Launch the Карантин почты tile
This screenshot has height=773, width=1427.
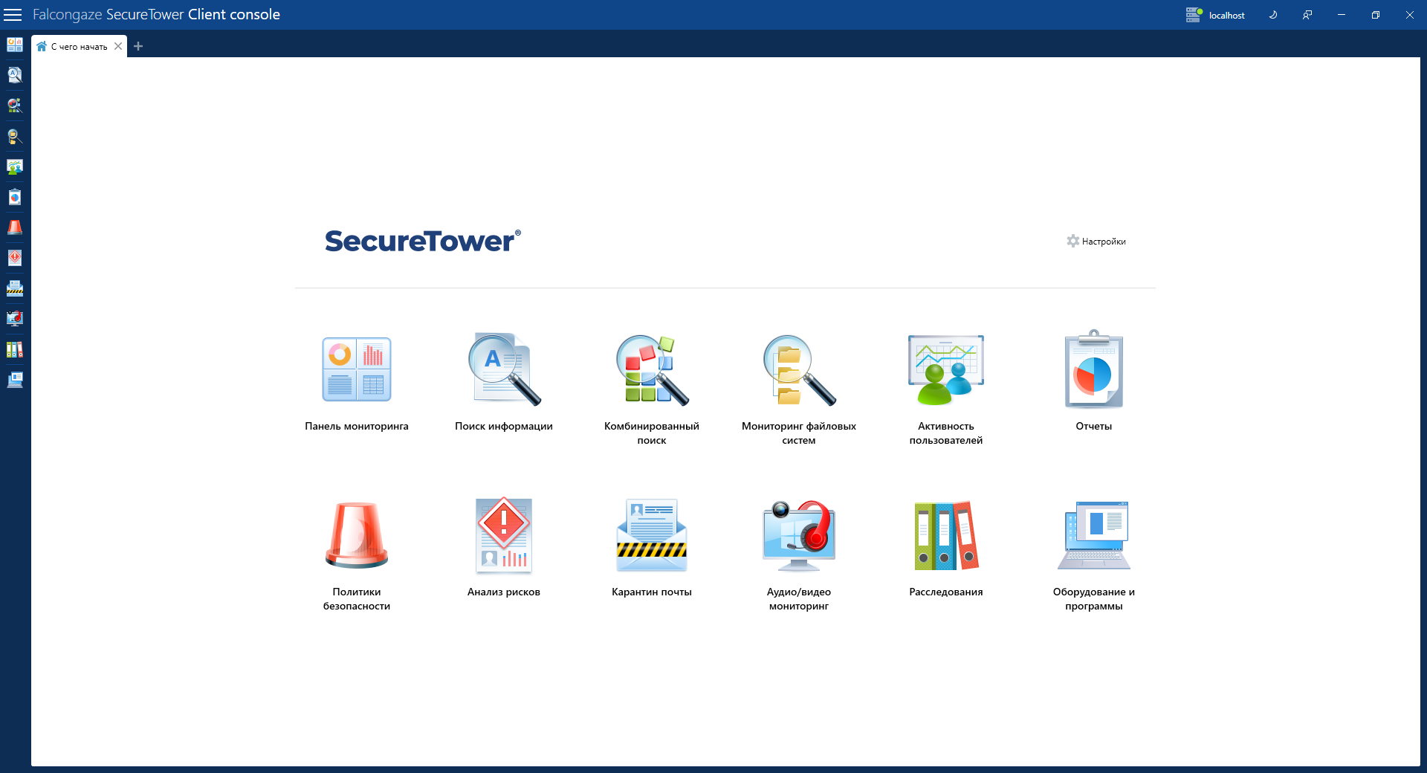(x=652, y=547)
